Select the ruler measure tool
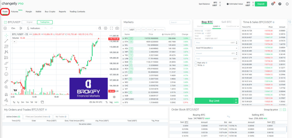The height and width of the screenshot is (138, 292). (6, 81)
